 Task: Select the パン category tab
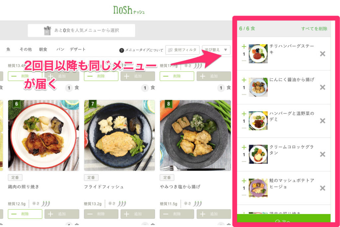[60, 50]
